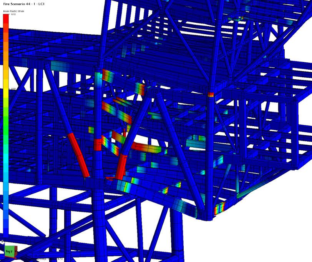Click the step number text at bottom
Image resolution: width=312 pixels, height=262 pixels.
point(60,259)
